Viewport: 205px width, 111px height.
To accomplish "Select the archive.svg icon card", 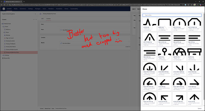I will (x=194, y=54).
